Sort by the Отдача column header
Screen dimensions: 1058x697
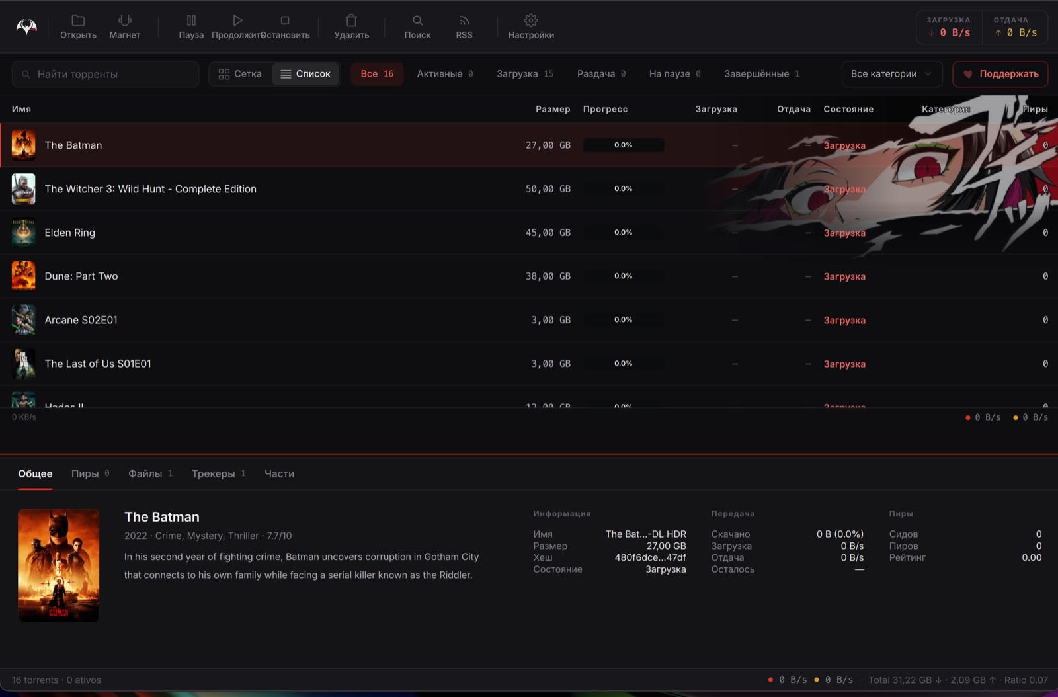tap(793, 109)
